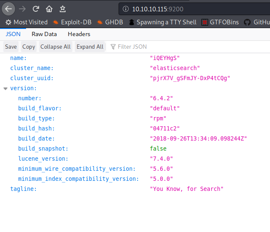Open the Exploit-DB bookmark
The image size is (270, 232).
pyautogui.click(x=72, y=22)
